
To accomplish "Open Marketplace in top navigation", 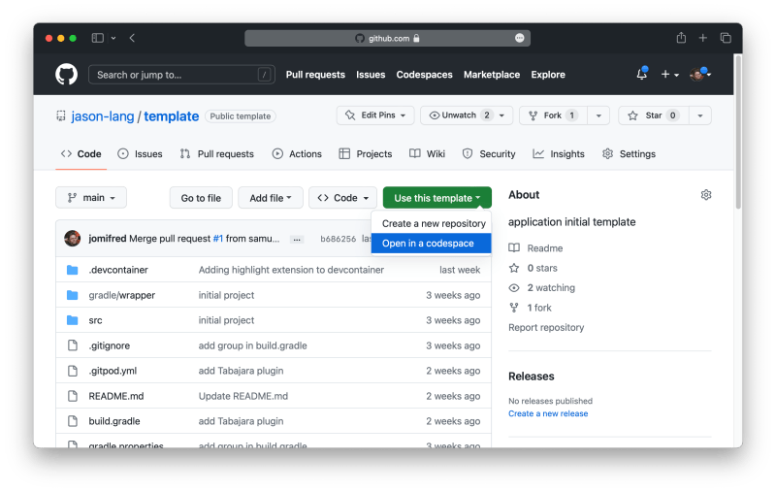I will click(x=492, y=75).
